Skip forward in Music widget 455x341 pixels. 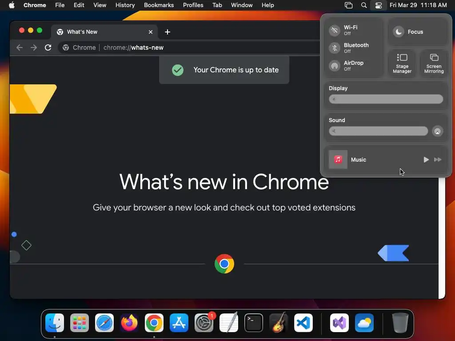(438, 160)
